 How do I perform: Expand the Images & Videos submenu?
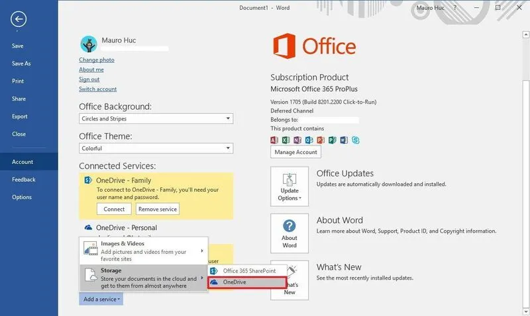144,251
